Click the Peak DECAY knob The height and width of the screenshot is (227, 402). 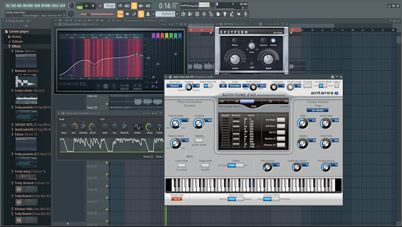tap(93, 127)
